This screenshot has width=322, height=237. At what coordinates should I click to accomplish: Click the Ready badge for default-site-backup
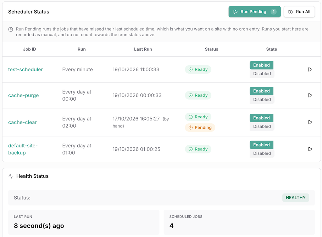[x=198, y=149]
